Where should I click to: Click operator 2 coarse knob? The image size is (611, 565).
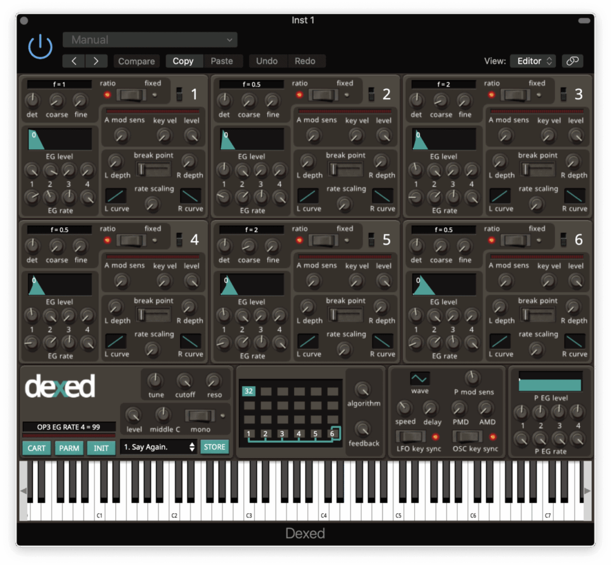tap(248, 101)
